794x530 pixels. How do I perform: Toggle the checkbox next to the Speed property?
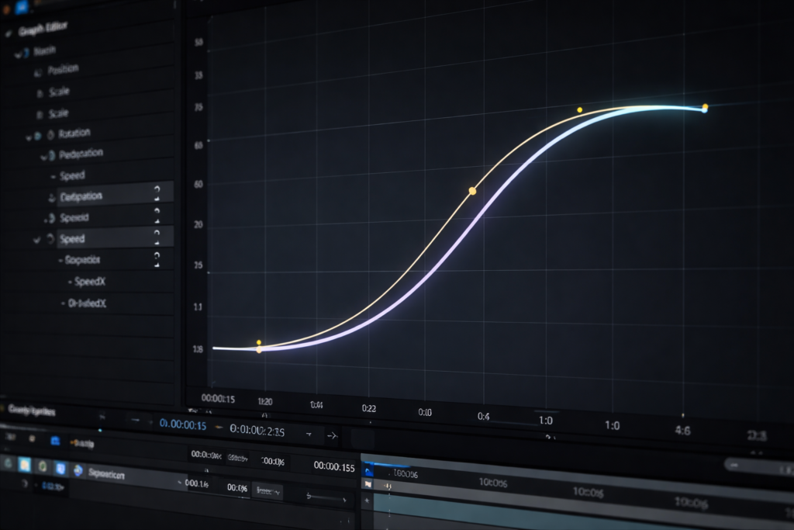(38, 239)
